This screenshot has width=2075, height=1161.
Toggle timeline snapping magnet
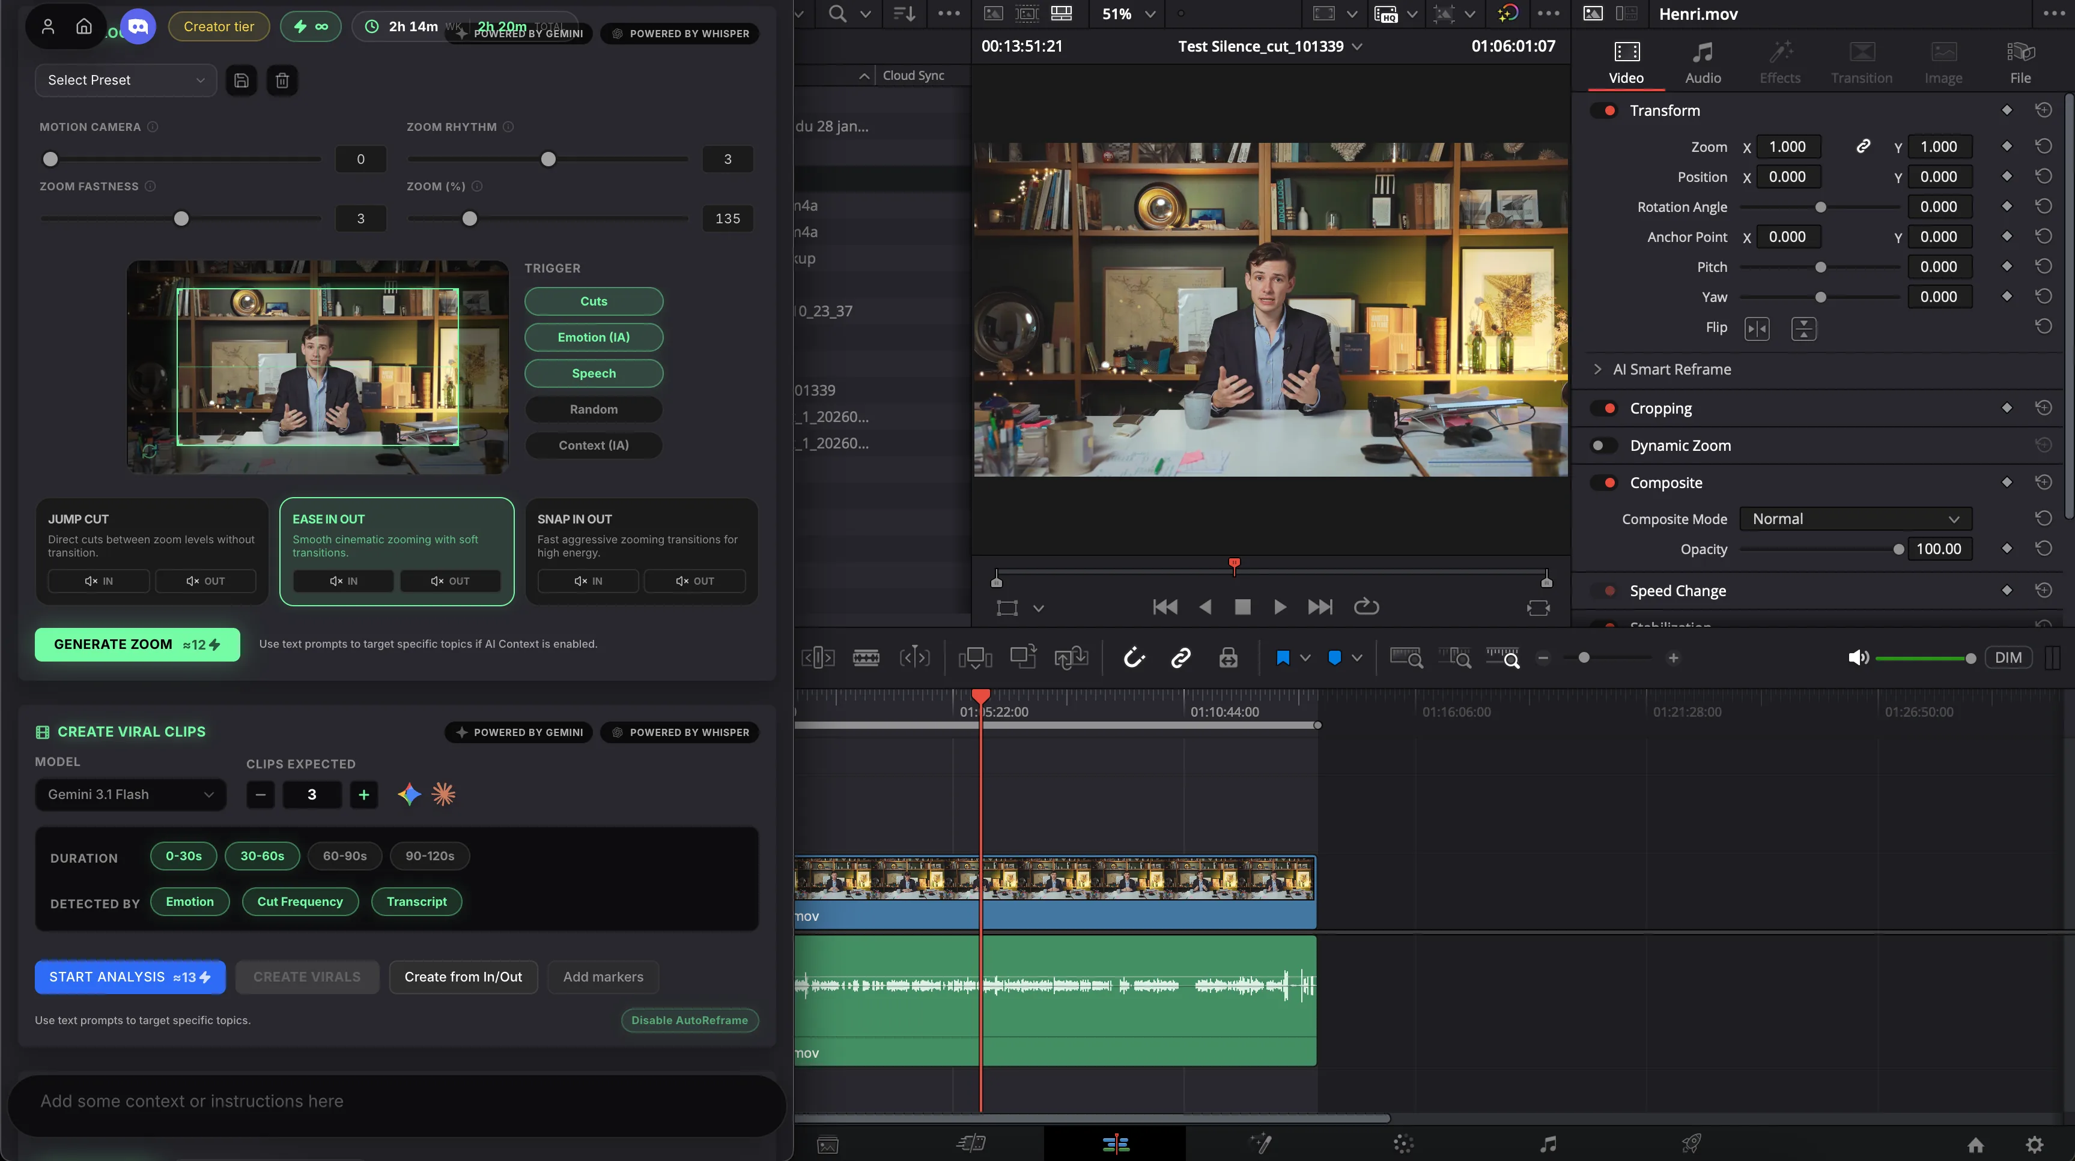1134,658
